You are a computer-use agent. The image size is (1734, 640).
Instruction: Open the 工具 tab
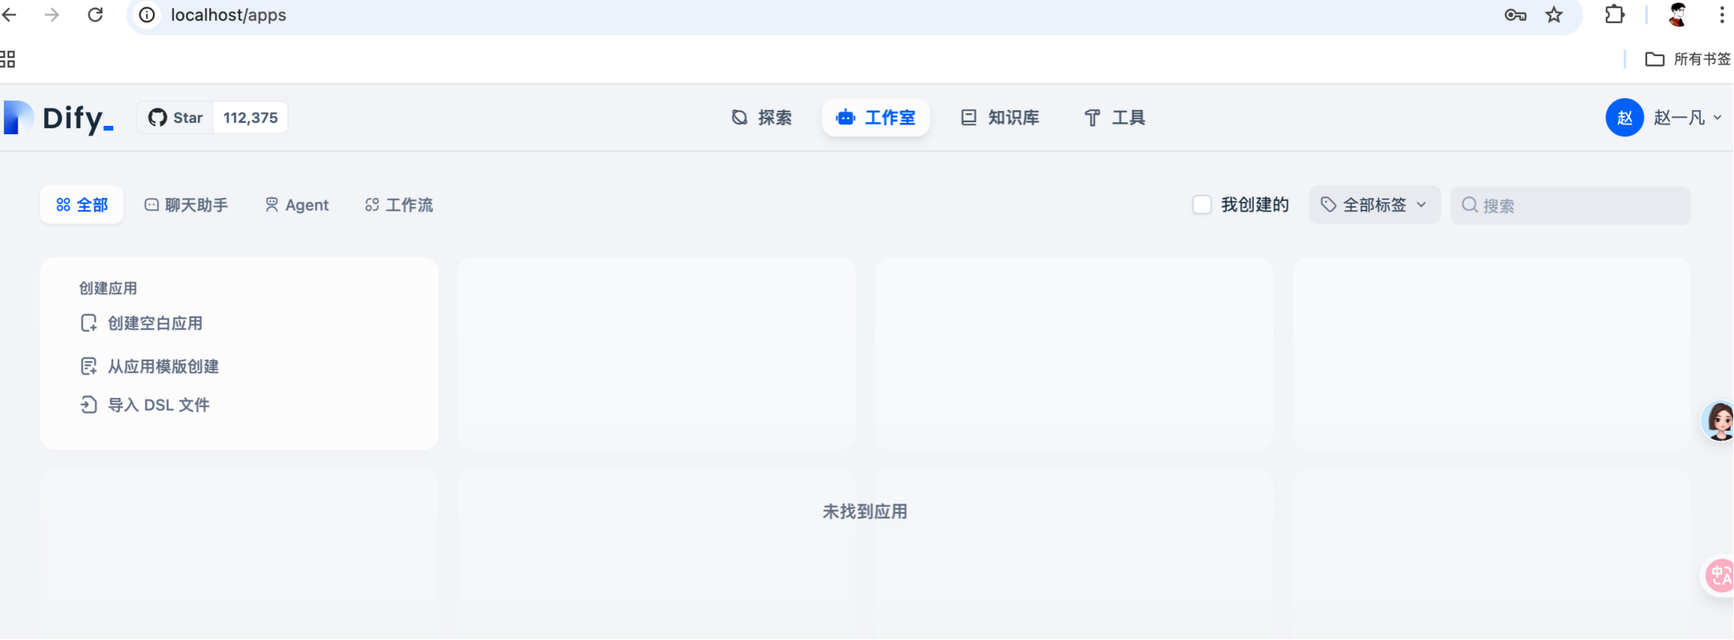[1114, 118]
